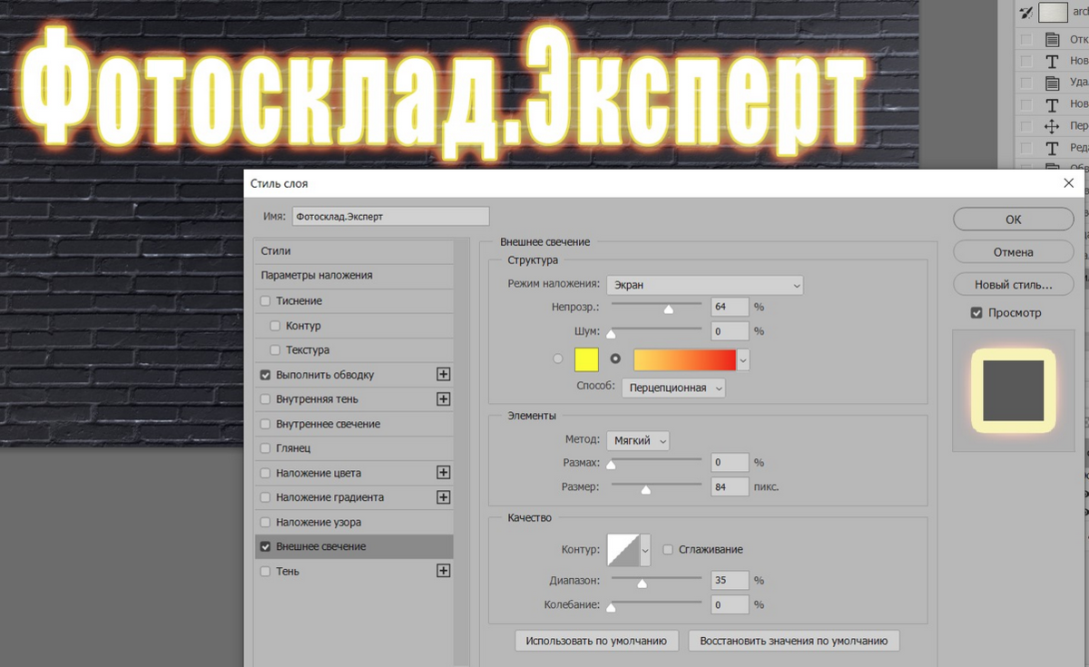
Task: Select the Наложение градиента row label
Action: tap(329, 497)
